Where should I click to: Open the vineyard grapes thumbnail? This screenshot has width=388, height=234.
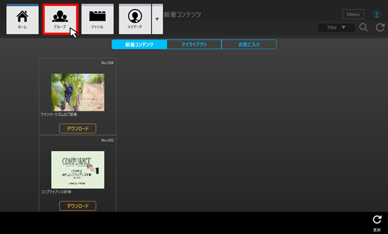tap(78, 92)
